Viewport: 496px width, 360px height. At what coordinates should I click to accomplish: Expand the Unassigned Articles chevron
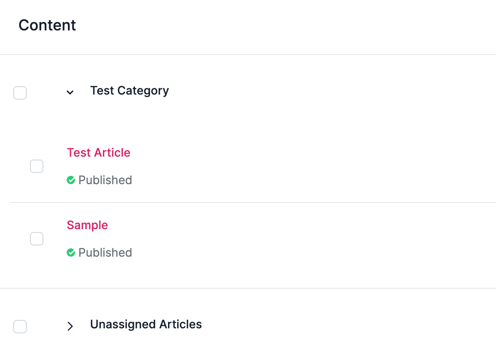pos(70,326)
